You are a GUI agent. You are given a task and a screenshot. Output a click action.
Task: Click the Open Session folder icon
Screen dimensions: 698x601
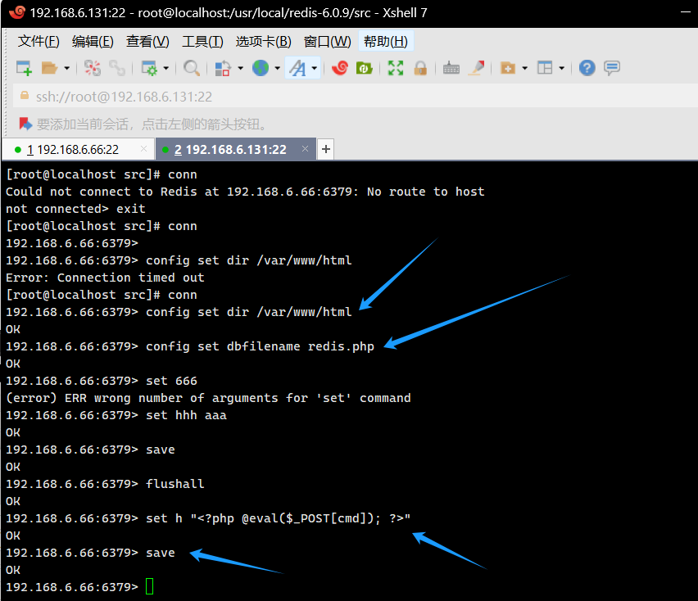tap(49, 68)
